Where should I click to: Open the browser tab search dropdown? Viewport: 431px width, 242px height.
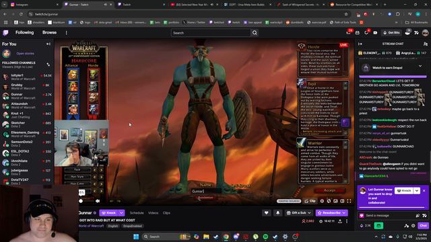(x=5, y=5)
